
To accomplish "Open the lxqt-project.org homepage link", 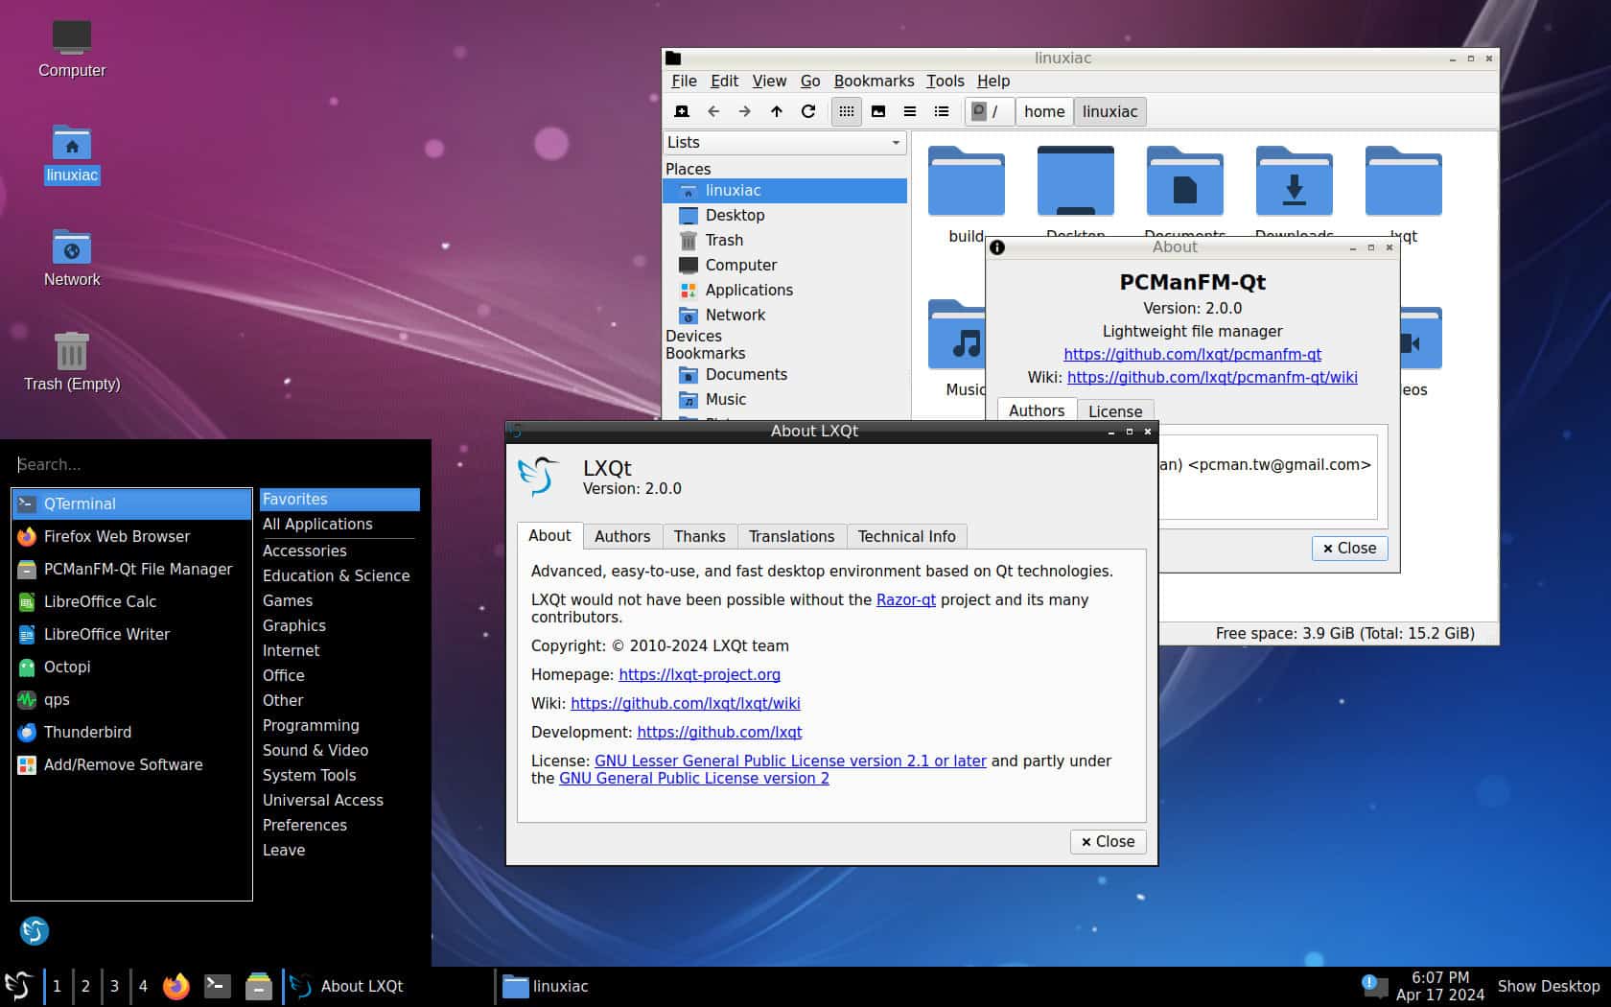I will point(699,674).
